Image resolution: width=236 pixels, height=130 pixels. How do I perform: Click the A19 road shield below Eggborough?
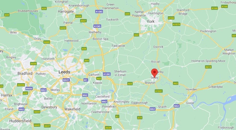click(x=140, y=118)
